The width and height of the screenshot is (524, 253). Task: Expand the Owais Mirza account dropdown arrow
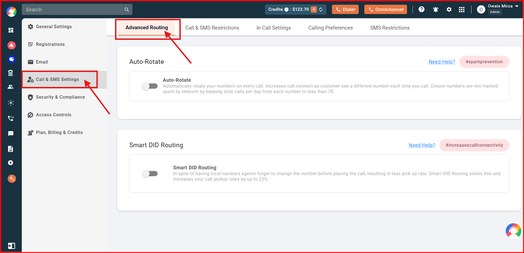pyautogui.click(x=517, y=6)
